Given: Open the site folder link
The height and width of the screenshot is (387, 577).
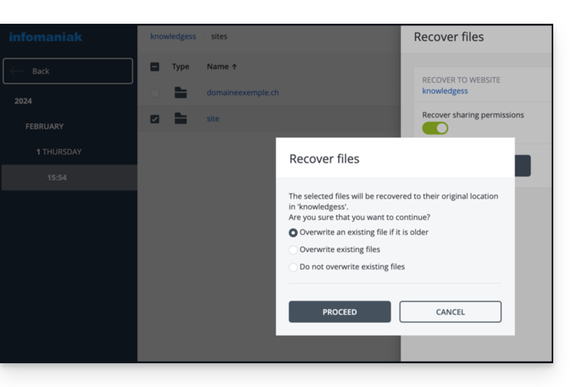Looking at the screenshot, I should [213, 119].
